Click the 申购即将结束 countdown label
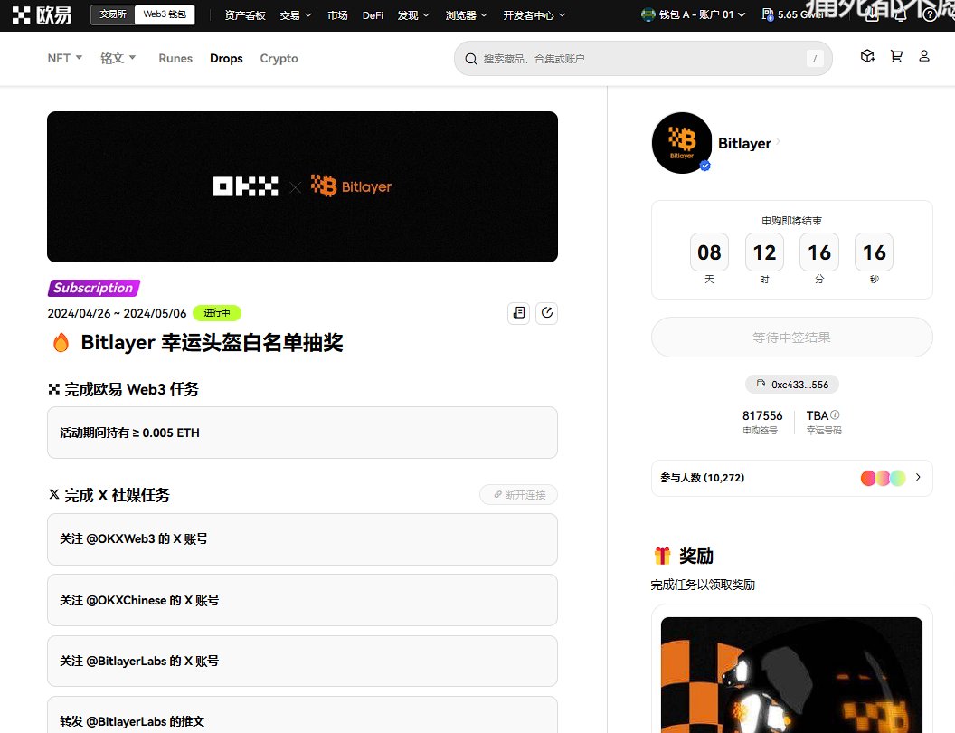This screenshot has width=955, height=733. pyautogui.click(x=792, y=221)
